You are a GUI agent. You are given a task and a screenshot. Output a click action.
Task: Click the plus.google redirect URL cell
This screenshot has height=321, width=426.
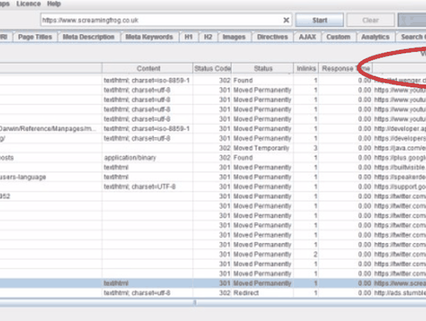coord(400,158)
